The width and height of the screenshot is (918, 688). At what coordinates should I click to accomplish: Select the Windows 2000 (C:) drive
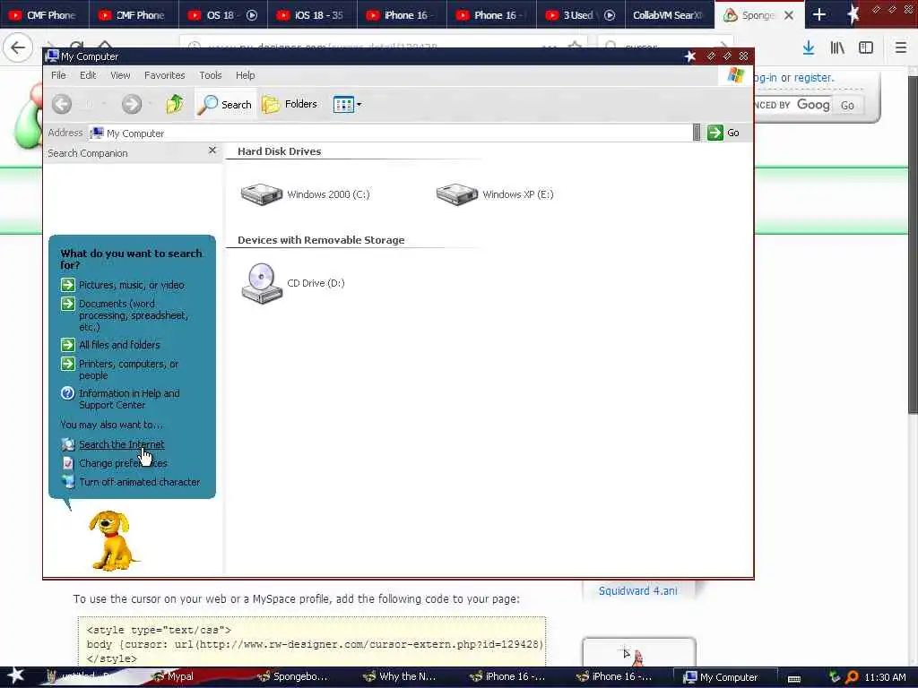pyautogui.click(x=305, y=194)
